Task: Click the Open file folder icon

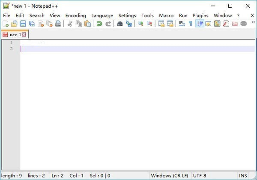Action: [14, 24]
